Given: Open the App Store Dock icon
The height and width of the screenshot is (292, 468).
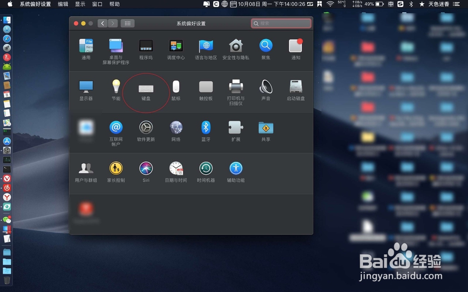Looking at the screenshot, I should tap(7, 141).
